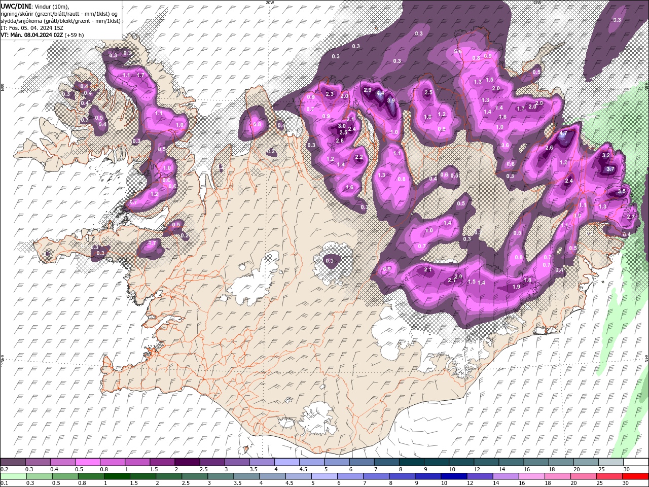
Task: Click the bright red 30 mm rain scale swatch
Action: (x=636, y=476)
